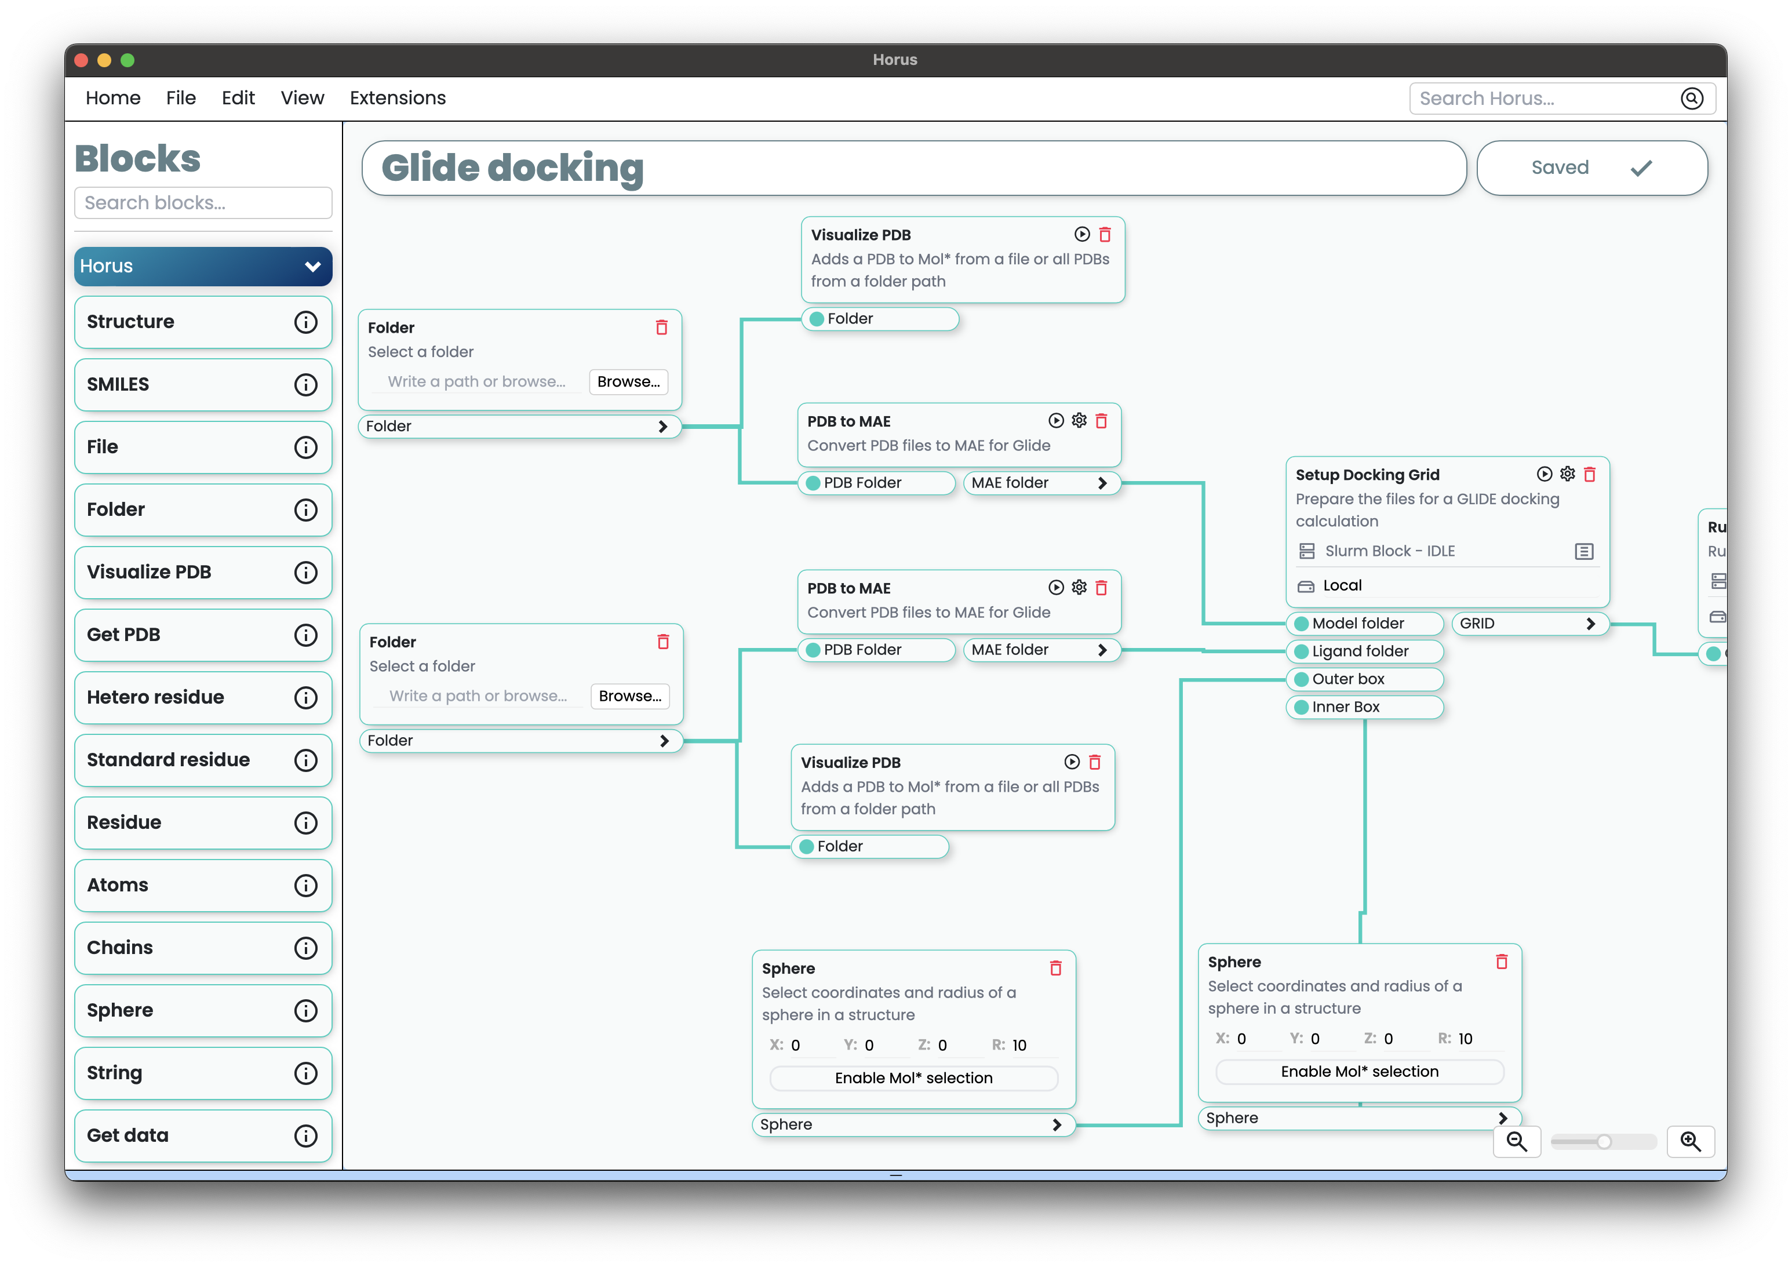The width and height of the screenshot is (1792, 1267).
Task: Toggle the Outer box input port
Action: point(1302,679)
